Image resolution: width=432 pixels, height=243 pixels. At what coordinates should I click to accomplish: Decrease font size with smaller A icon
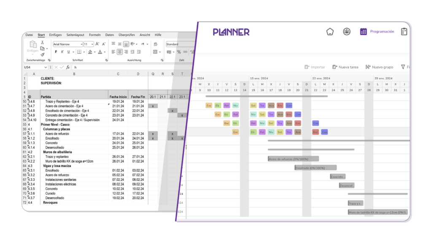[x=104, y=44]
